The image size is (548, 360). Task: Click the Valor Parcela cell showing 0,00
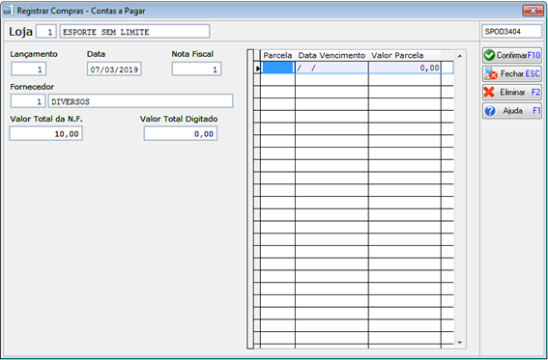[x=405, y=68]
